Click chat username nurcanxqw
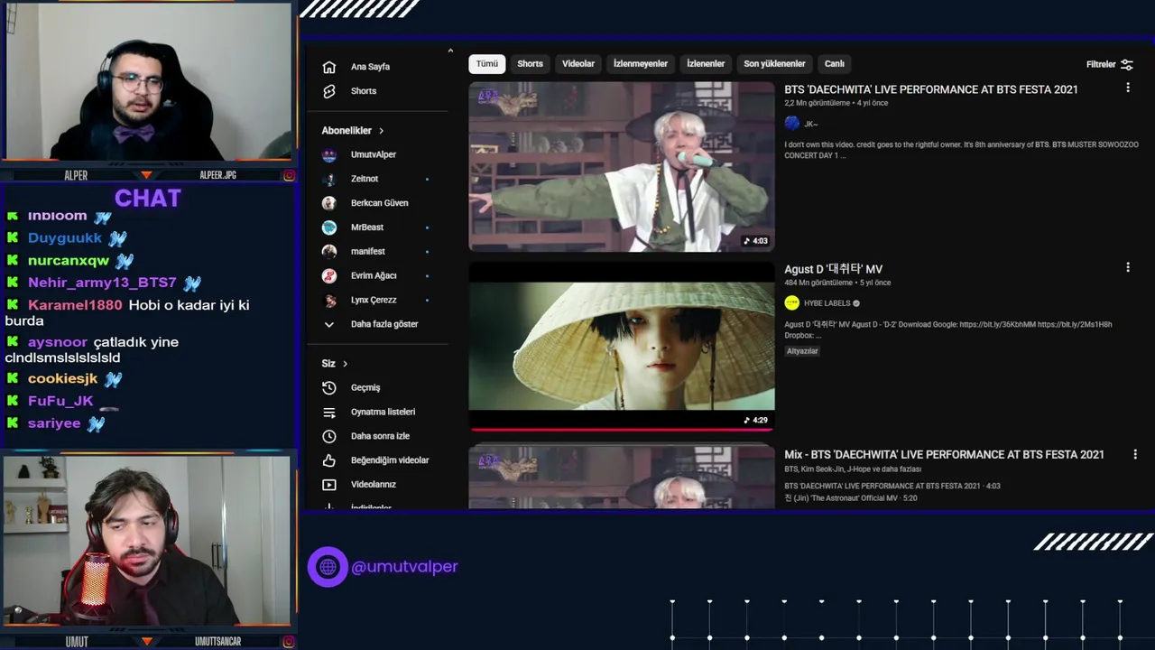Screen dimensions: 1155x650 point(69,261)
